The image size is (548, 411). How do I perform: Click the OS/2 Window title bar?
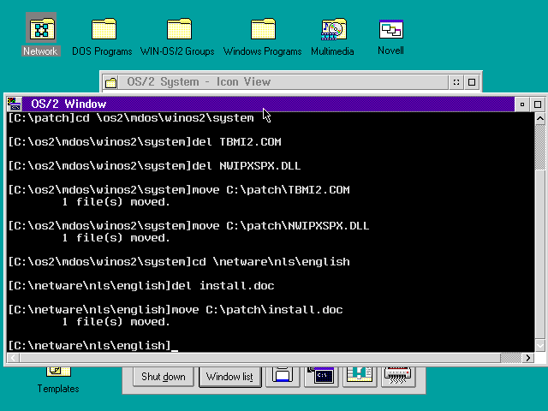tap(268, 104)
